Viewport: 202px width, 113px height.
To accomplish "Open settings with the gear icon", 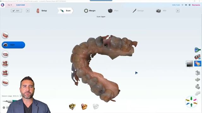I will pyautogui.click(x=4, y=108).
